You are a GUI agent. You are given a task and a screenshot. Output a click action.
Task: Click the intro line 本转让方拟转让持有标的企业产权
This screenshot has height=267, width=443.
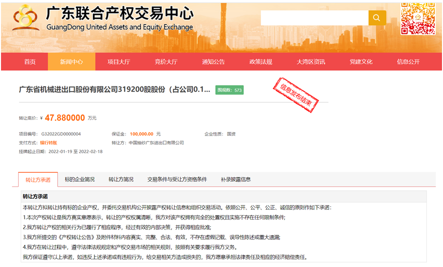[177, 208]
